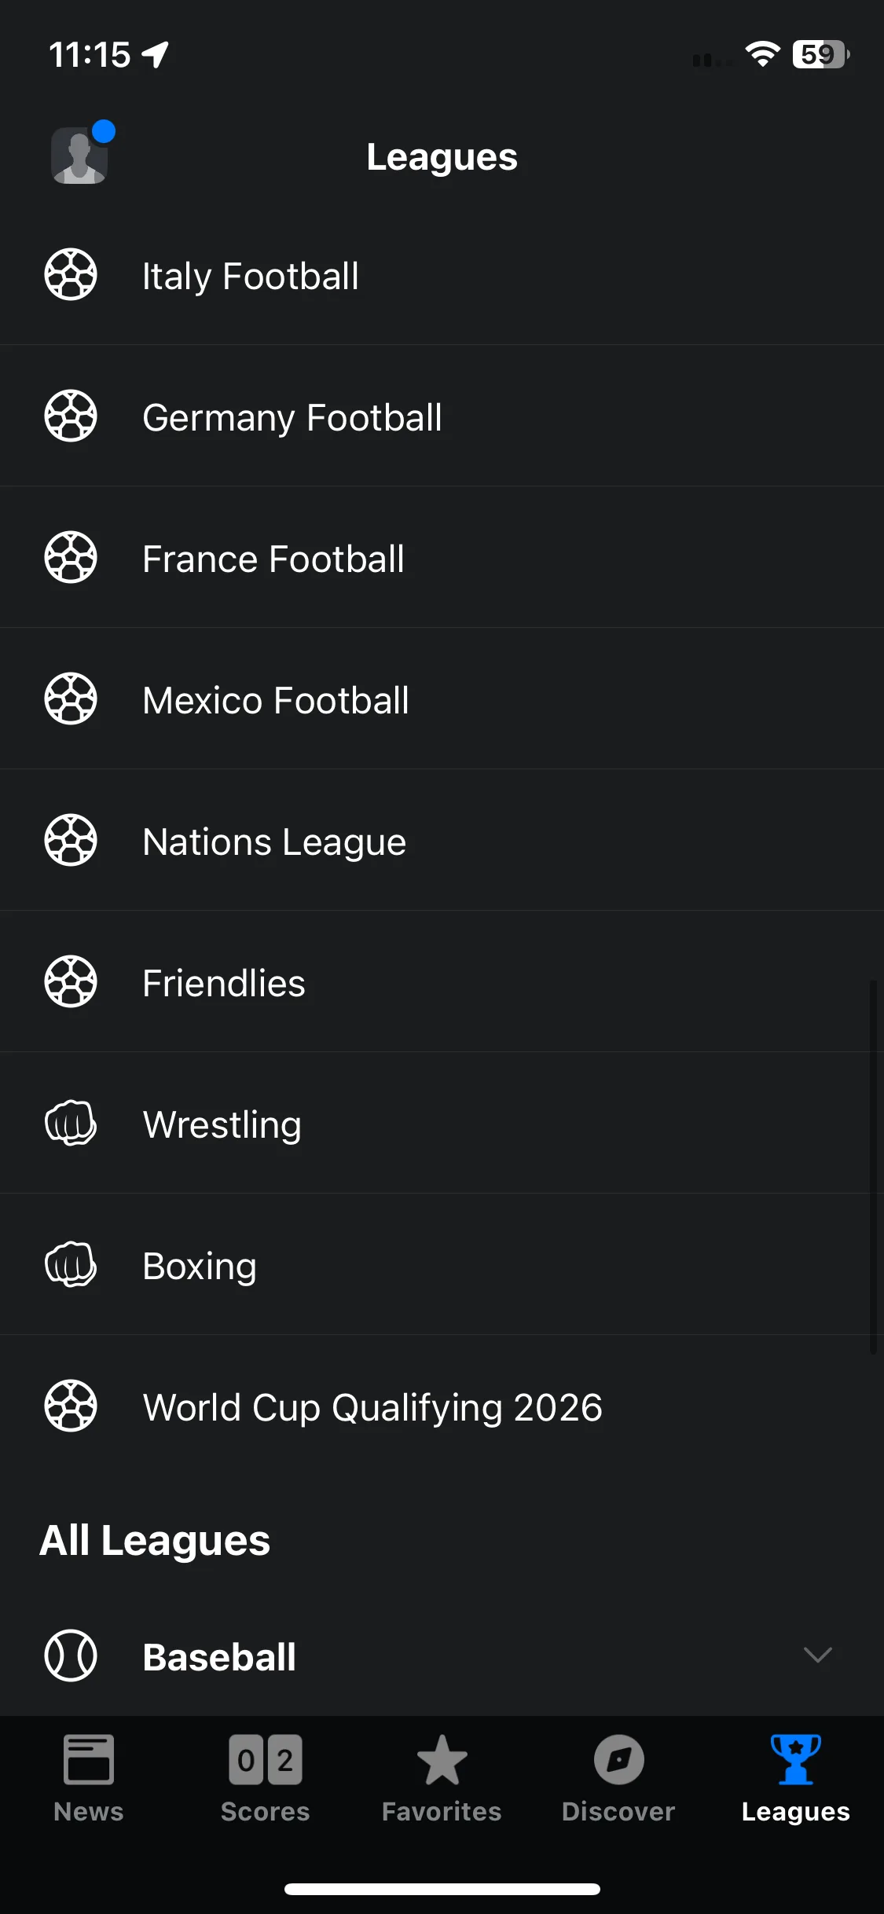Open the profile avatar icon
Screen dimensions: 884x1914
coord(79,156)
